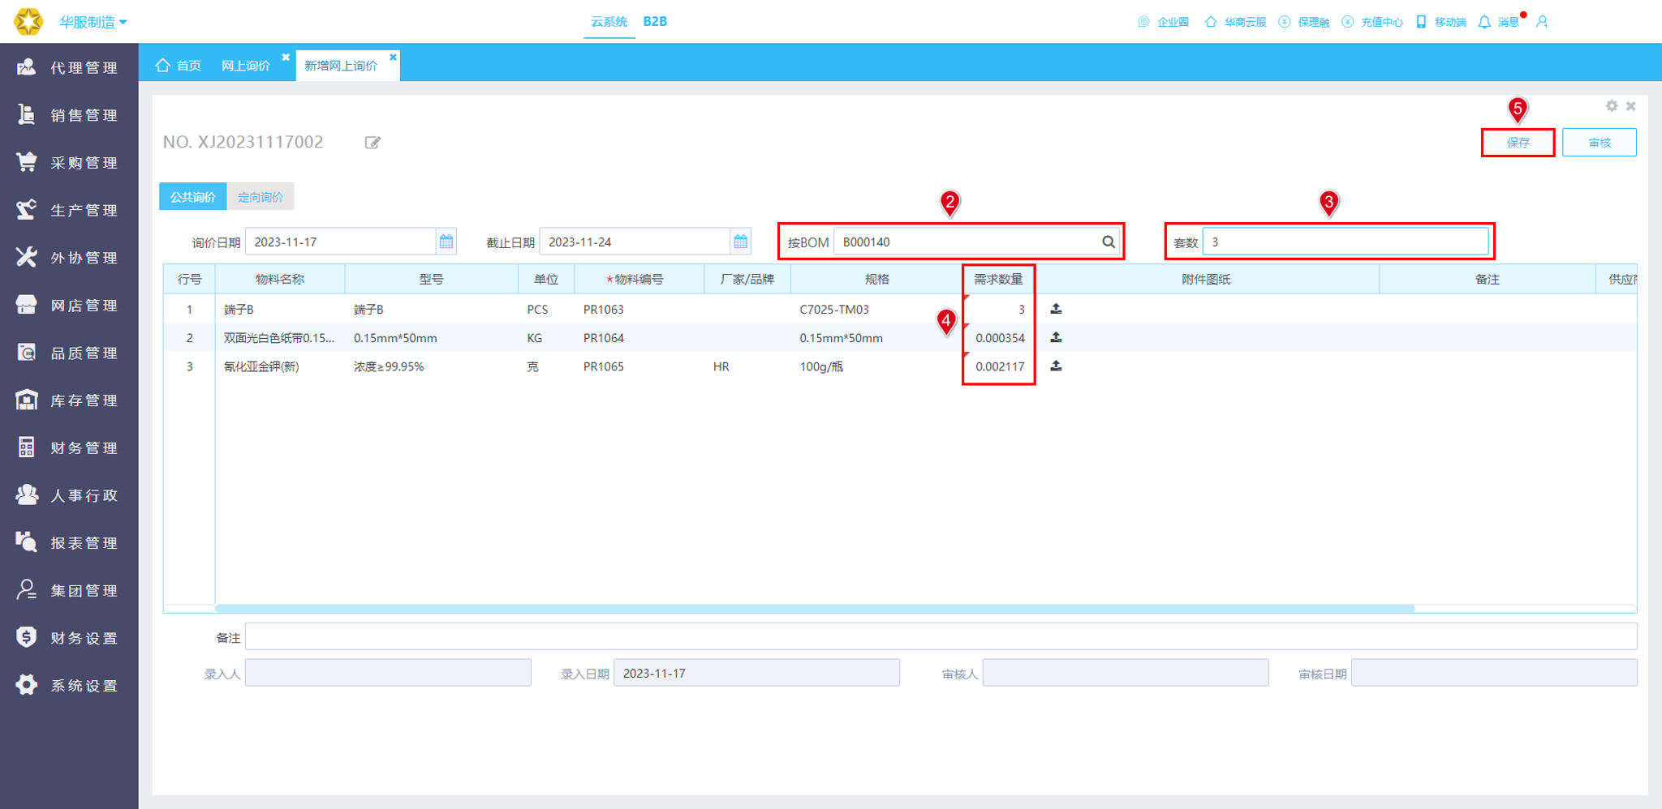Screen dimensions: 1662x809
Task: Click the BOM search magnifier icon
Action: coord(1109,242)
